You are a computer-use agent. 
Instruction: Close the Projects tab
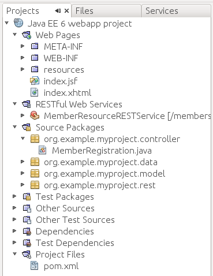pyautogui.click(x=66, y=11)
